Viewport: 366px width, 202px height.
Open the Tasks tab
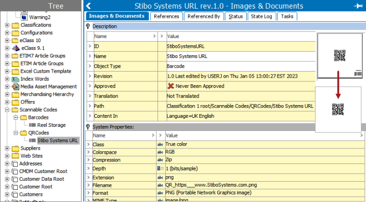pos(287,16)
